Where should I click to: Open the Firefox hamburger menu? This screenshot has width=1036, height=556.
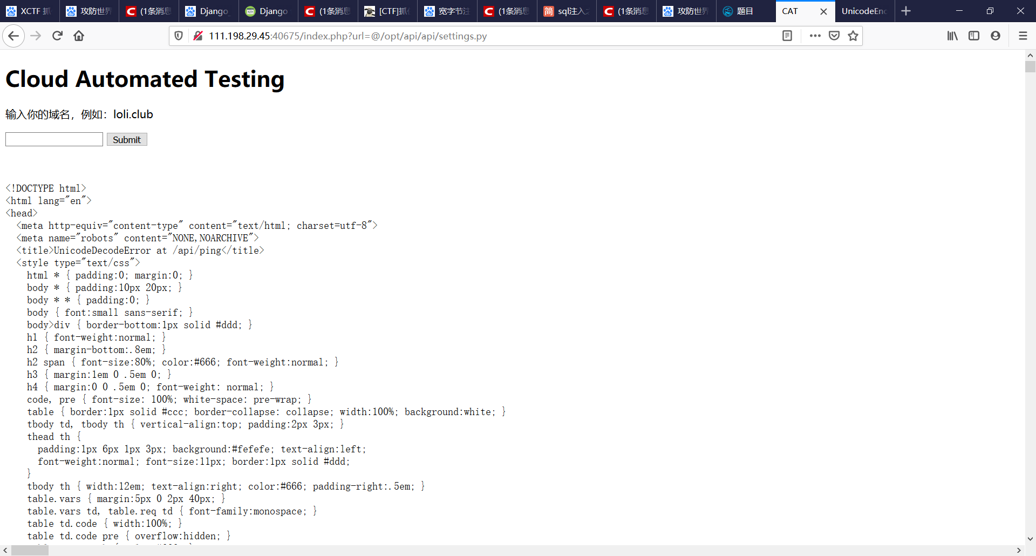1023,36
